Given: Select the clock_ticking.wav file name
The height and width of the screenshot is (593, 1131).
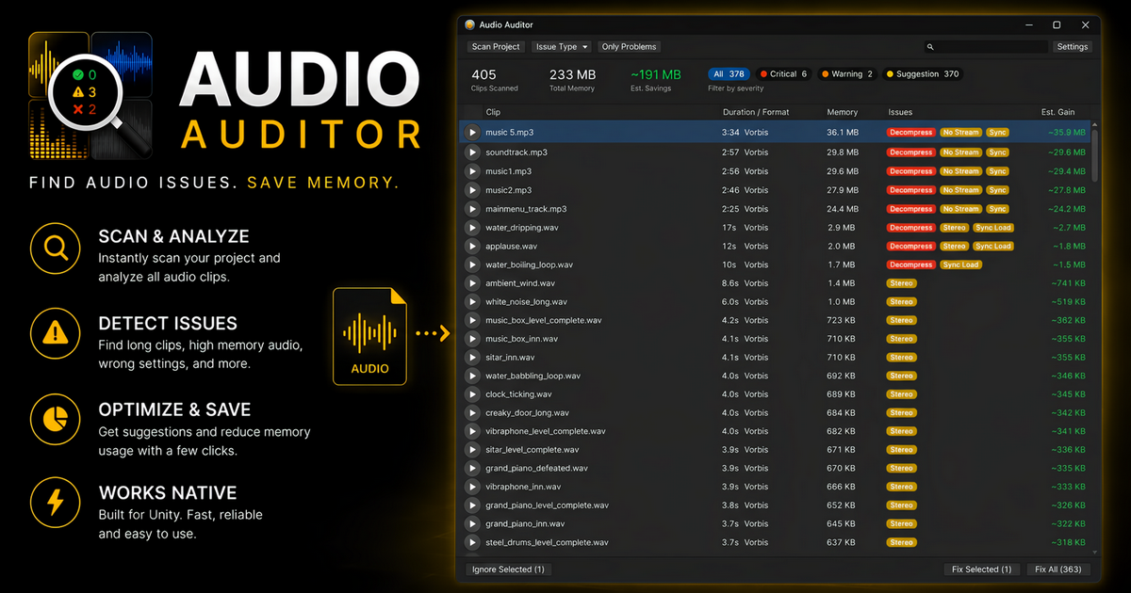Looking at the screenshot, I should click(518, 394).
